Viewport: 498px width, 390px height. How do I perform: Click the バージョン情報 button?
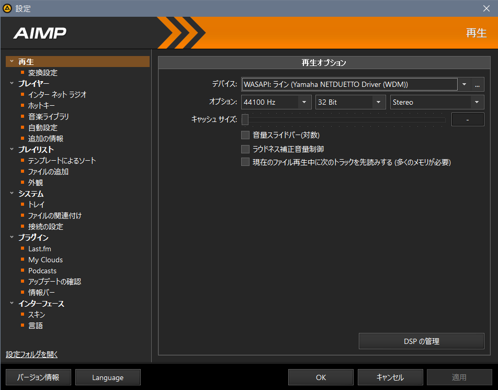[38, 377]
